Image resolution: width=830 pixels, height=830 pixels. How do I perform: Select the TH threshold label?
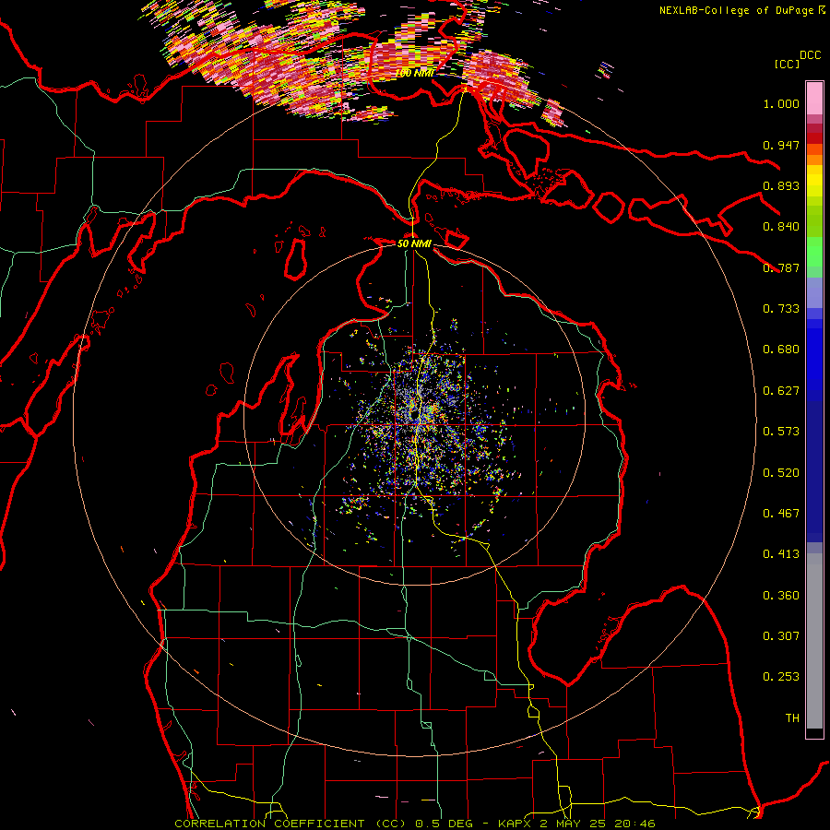coord(792,718)
